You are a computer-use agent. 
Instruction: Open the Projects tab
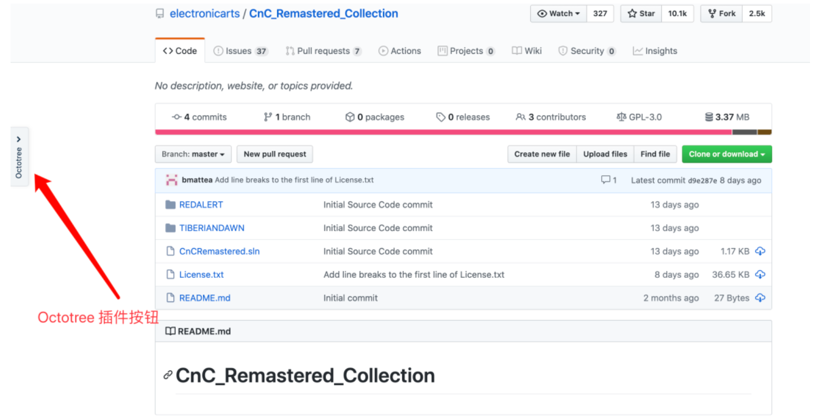point(466,51)
